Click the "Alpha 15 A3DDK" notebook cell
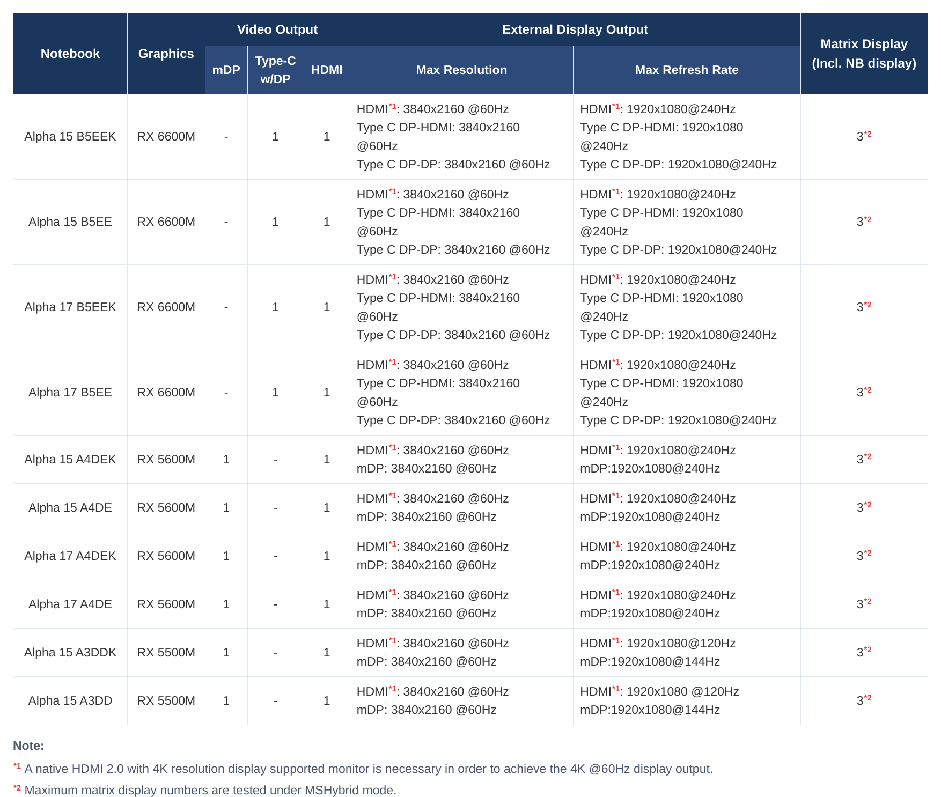Image resolution: width=941 pixels, height=797 pixels. (x=70, y=653)
